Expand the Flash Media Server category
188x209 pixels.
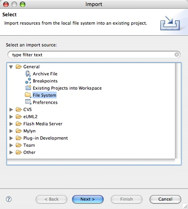(11, 124)
